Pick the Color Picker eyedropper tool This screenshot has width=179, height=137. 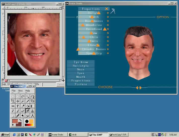23,106
